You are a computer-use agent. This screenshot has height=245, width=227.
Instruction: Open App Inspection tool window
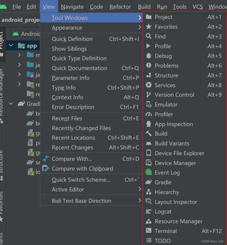click(184, 124)
